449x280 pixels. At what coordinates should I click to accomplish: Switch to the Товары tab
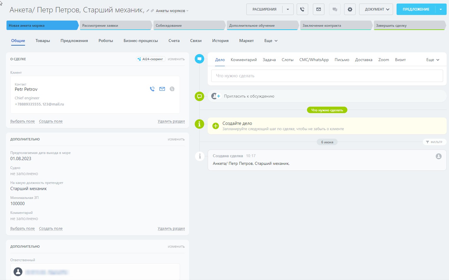43,41
